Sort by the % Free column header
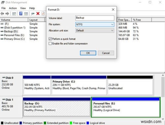Screen dimensions: 165x125 142,20
